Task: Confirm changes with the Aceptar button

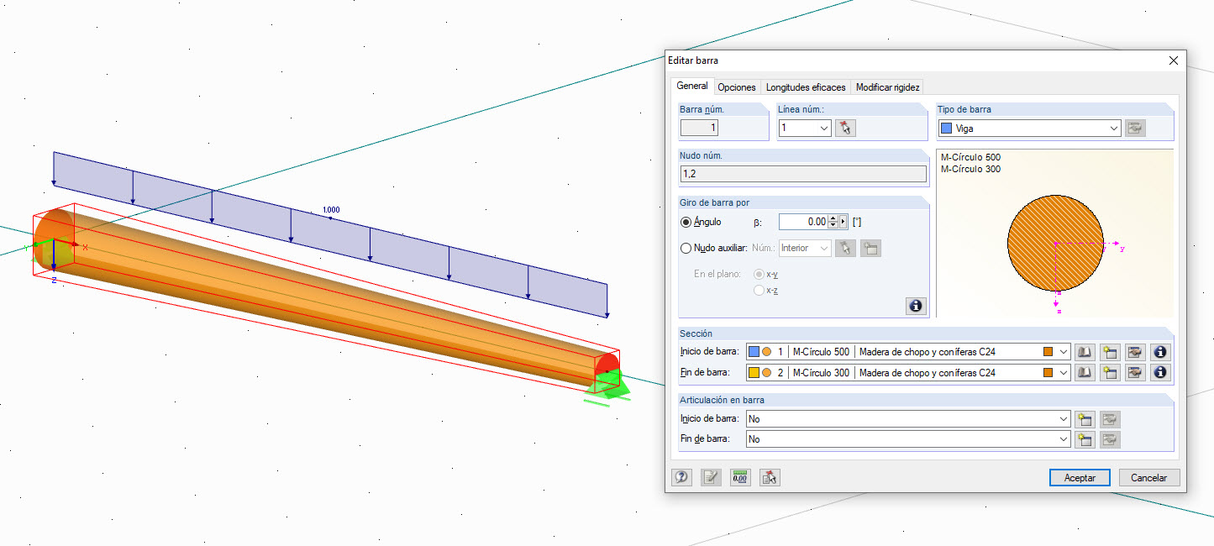Action: pyautogui.click(x=1079, y=476)
